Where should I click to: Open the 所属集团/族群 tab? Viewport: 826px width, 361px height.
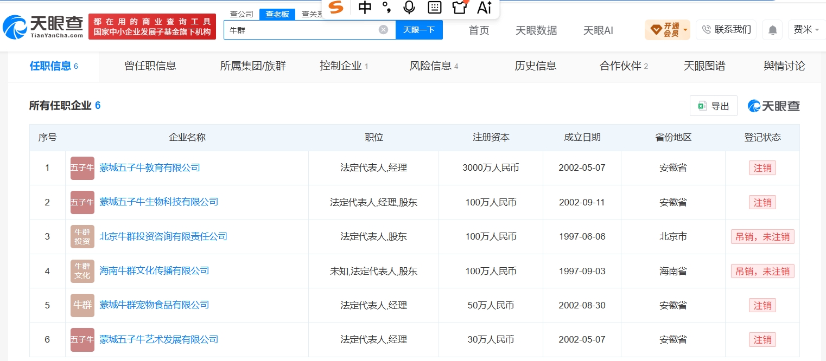click(x=253, y=67)
